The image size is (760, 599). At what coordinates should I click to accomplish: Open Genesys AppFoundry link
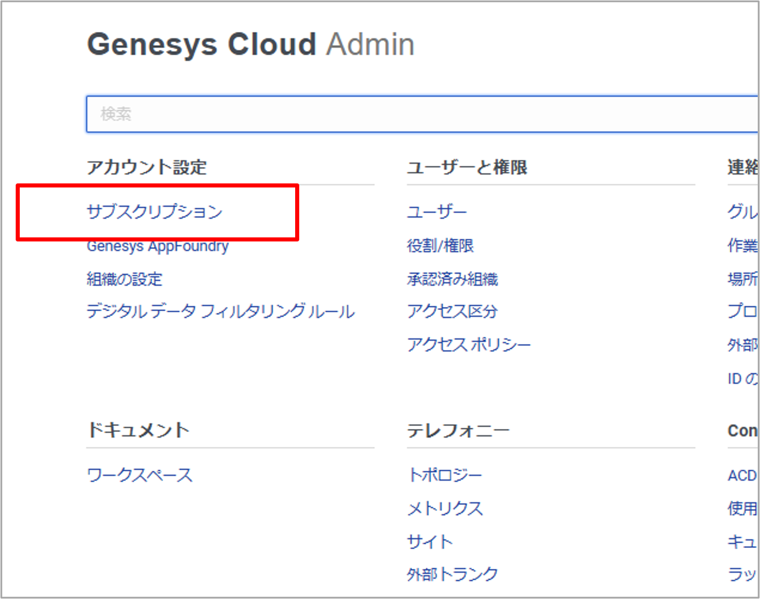tap(157, 246)
